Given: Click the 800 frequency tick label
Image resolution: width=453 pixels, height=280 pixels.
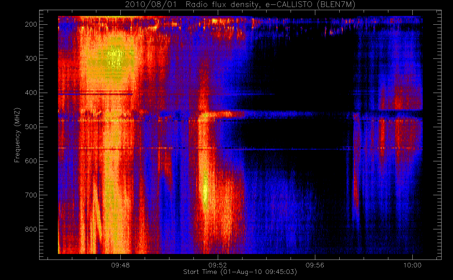Looking at the screenshot, I should pyautogui.click(x=31, y=229).
